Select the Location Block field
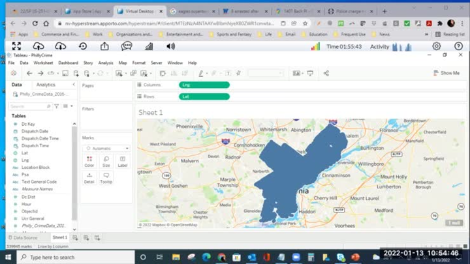This screenshot has height=264, width=470. click(35, 167)
